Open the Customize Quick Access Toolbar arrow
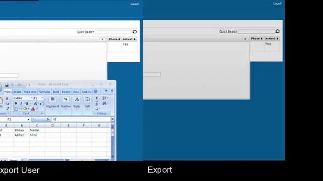323x181 pixels. [x=29, y=85]
